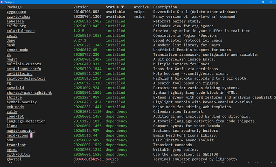Open the symbol-overlay package link
Image resolution: width=276 pixels, height=167 pixels.
tap(22, 102)
